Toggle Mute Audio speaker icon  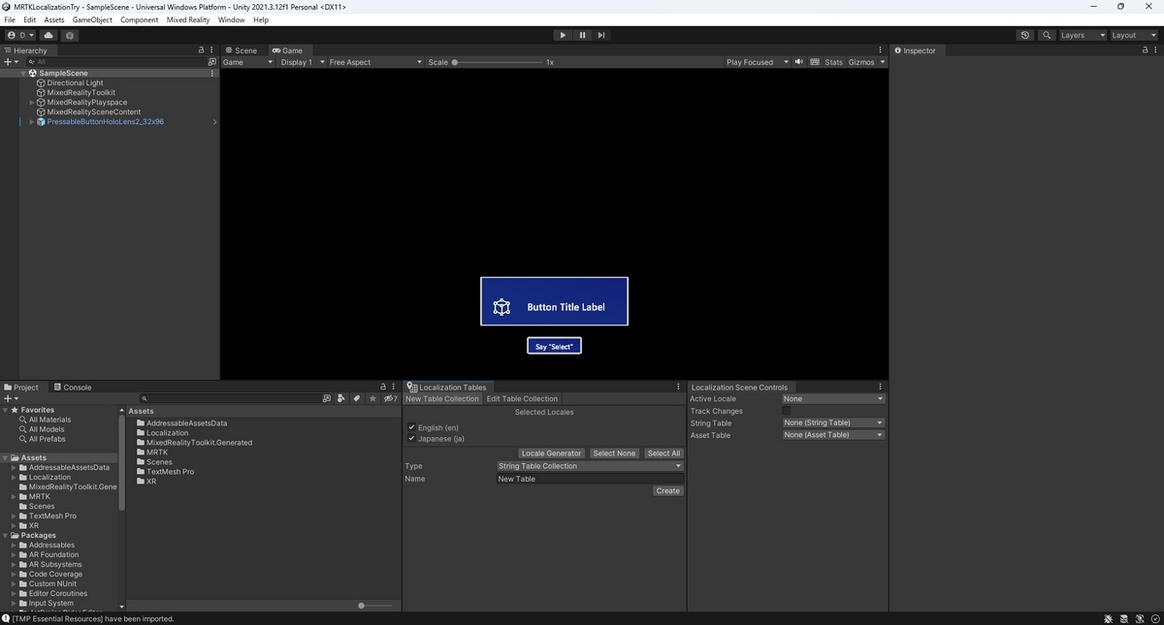tap(799, 62)
